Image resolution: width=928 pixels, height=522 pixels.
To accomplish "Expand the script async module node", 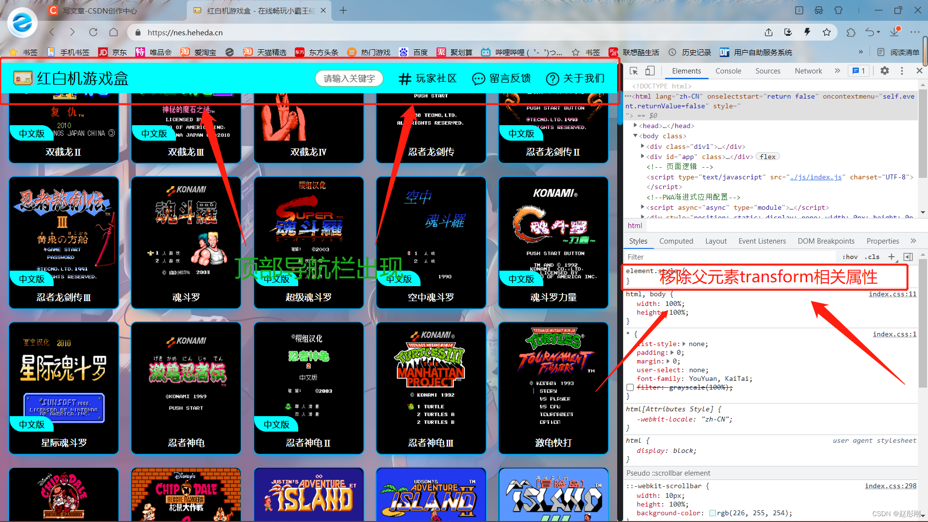I will click(642, 207).
